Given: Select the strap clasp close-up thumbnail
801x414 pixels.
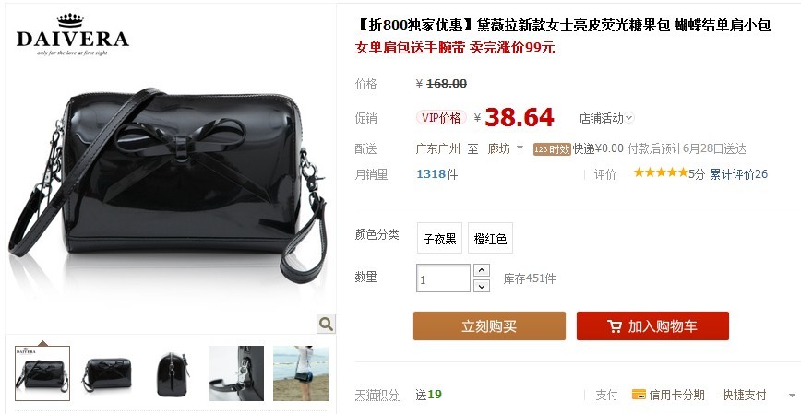Looking at the screenshot, I should click(236, 373).
